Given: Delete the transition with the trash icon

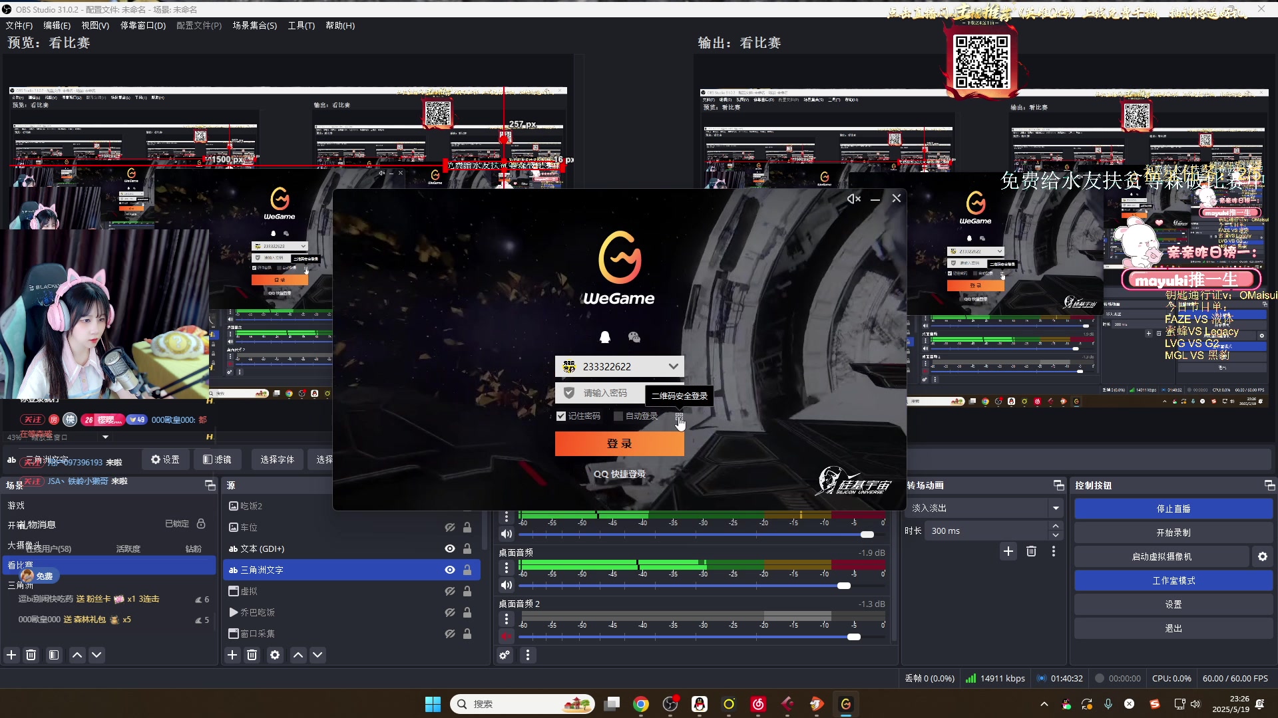Looking at the screenshot, I should 1031,551.
